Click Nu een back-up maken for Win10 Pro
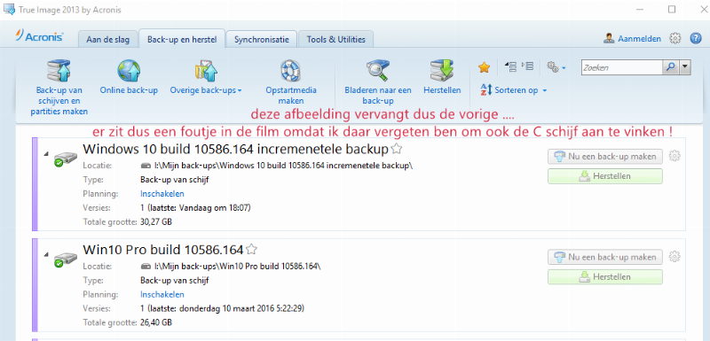This screenshot has height=341, width=710. tap(605, 257)
